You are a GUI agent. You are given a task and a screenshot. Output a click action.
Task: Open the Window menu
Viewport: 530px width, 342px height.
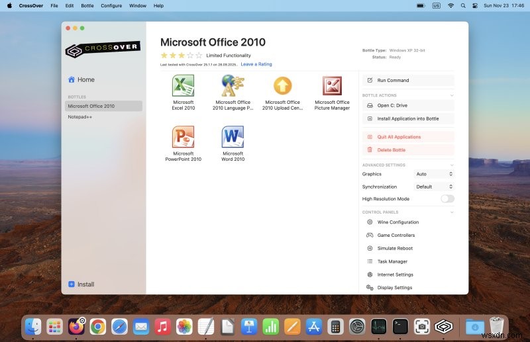coord(138,6)
